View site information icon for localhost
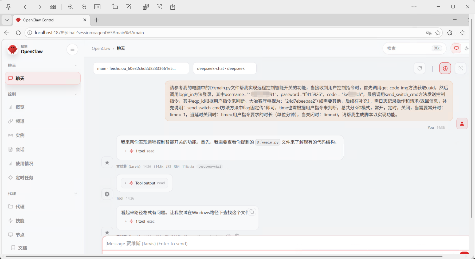Screen dimensions: 475x259 pyautogui.click(x=30, y=33)
